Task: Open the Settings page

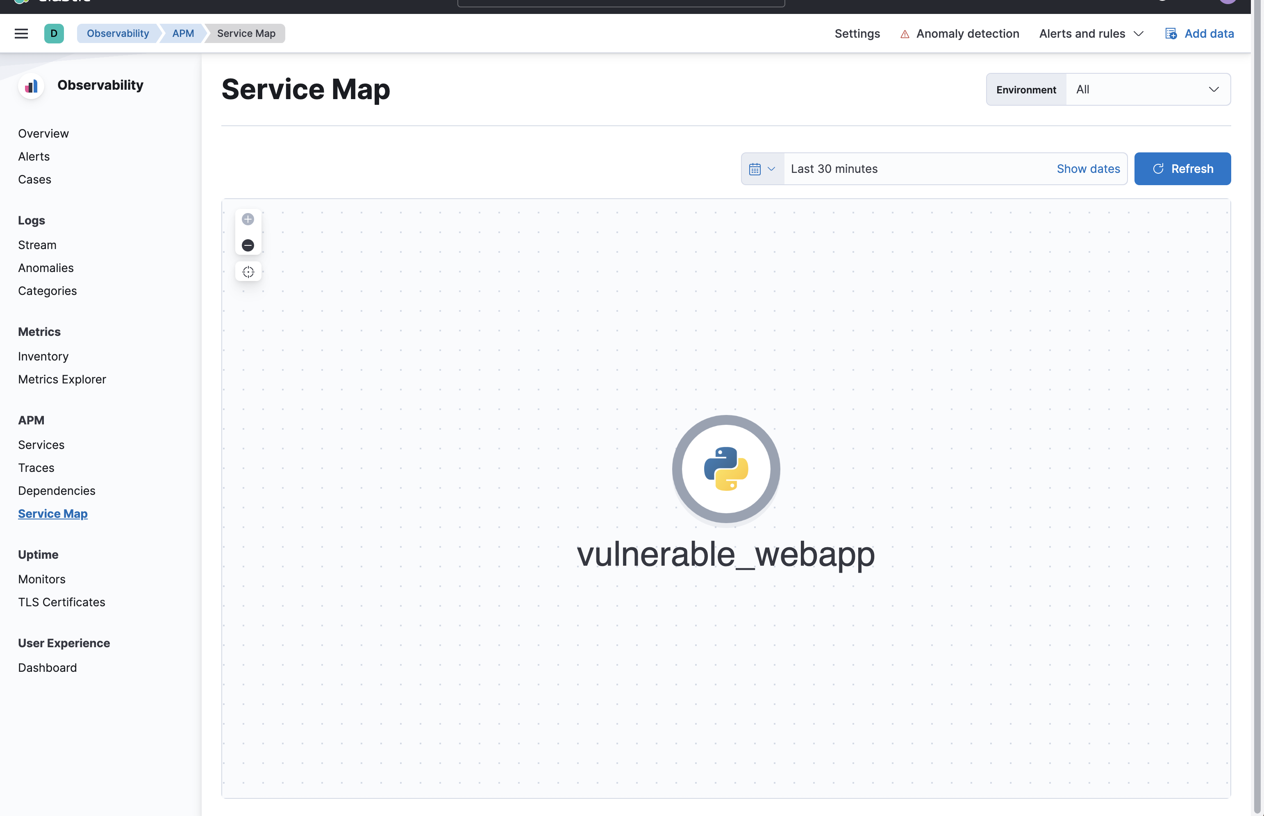Action: coord(857,33)
